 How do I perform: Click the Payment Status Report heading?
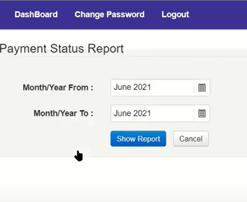pos(62,49)
